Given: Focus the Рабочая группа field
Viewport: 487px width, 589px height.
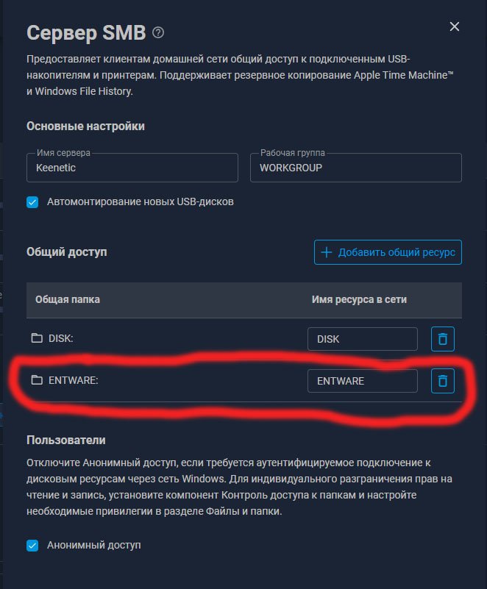Looking at the screenshot, I should coord(356,168).
